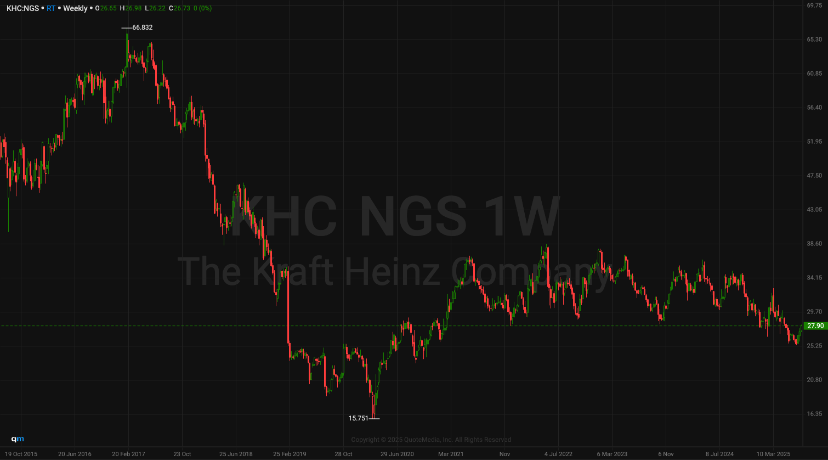This screenshot has width=828, height=460.
Task: Click the 16.35 price axis label
Action: 814,414
